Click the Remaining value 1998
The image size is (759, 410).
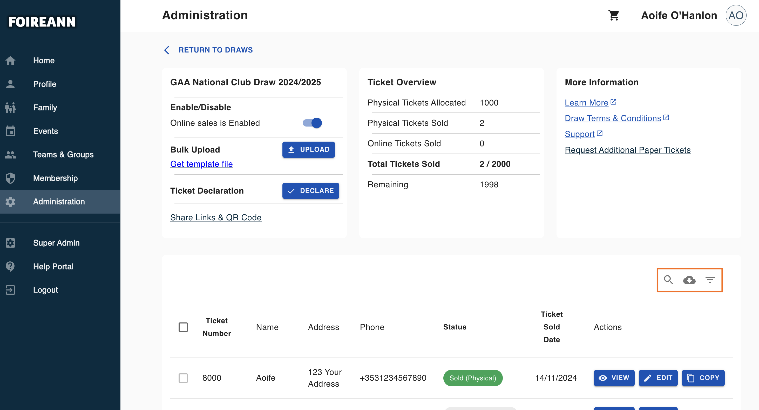[489, 185]
